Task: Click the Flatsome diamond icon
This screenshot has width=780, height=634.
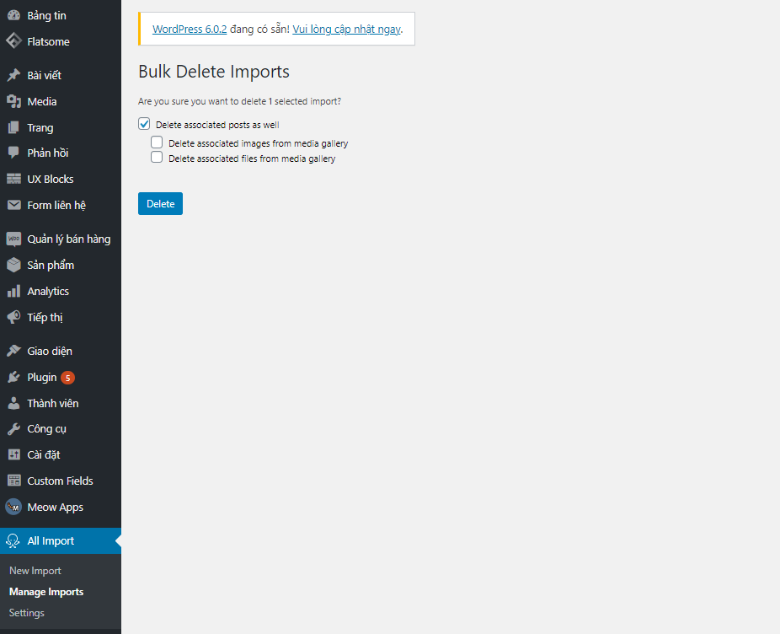Action: [13, 41]
